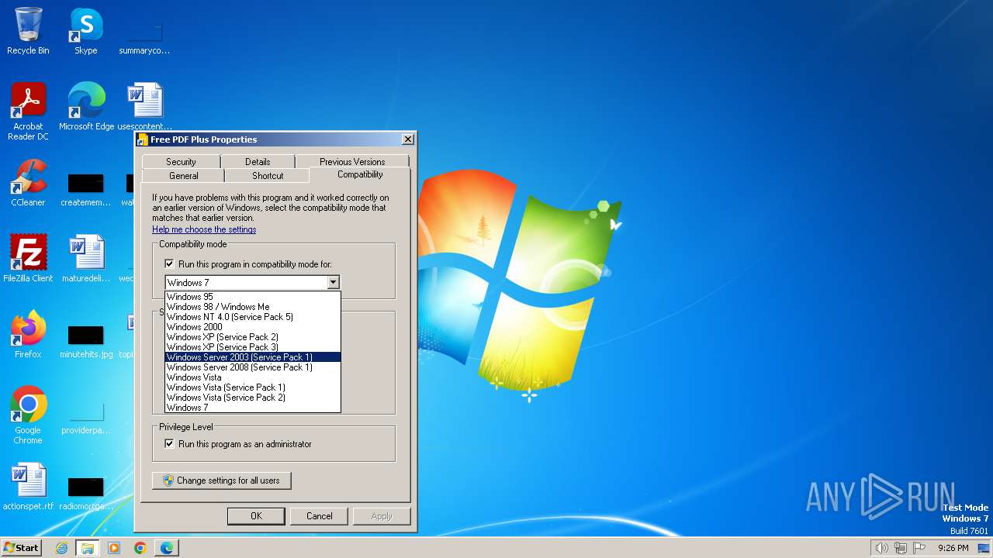Select the maturedeli Word document icon
993x558 pixels.
86,258
